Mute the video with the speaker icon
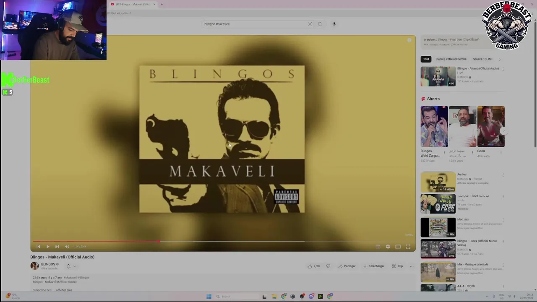Viewport: 537px width, 302px height. point(67,247)
